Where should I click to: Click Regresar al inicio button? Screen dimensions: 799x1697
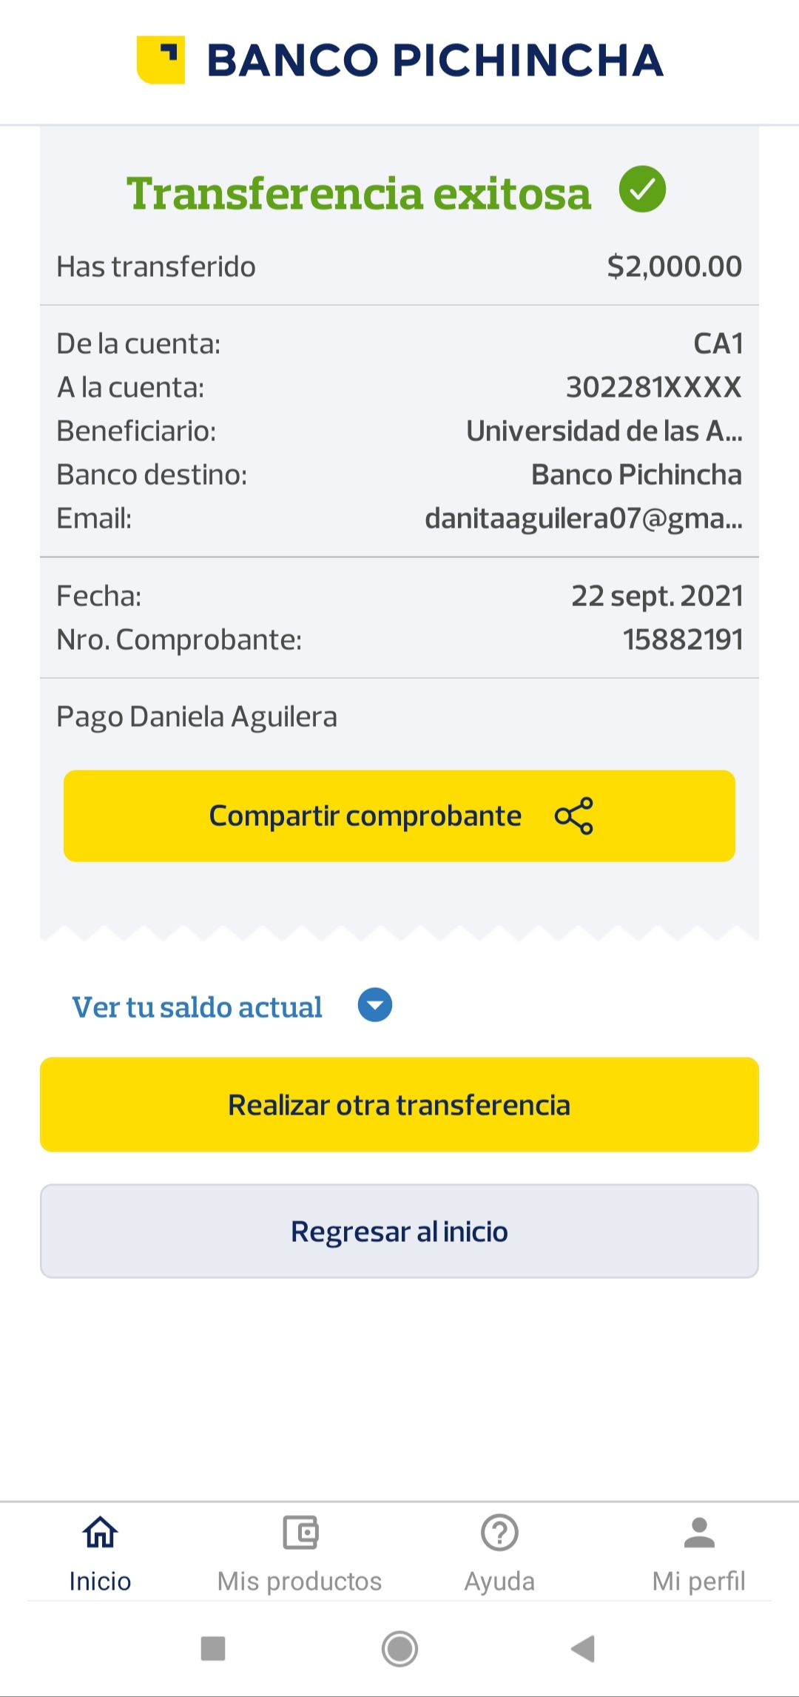point(399,1231)
